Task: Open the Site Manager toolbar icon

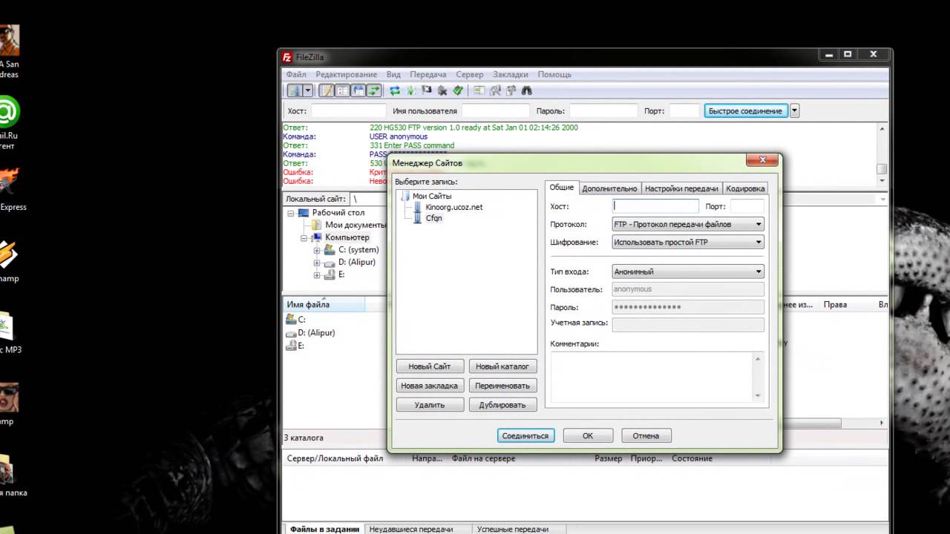Action: coord(295,90)
